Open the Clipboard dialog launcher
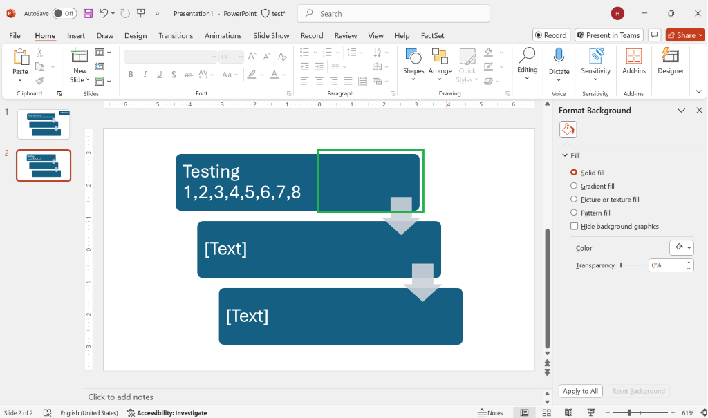Viewport: 708px width, 418px height. click(59, 93)
